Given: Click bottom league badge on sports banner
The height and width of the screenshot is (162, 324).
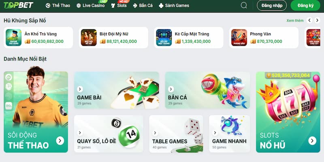Looking at the screenshot, I should point(9,106).
